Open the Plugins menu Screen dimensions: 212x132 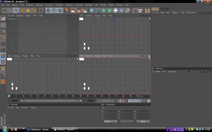pos(111,5)
